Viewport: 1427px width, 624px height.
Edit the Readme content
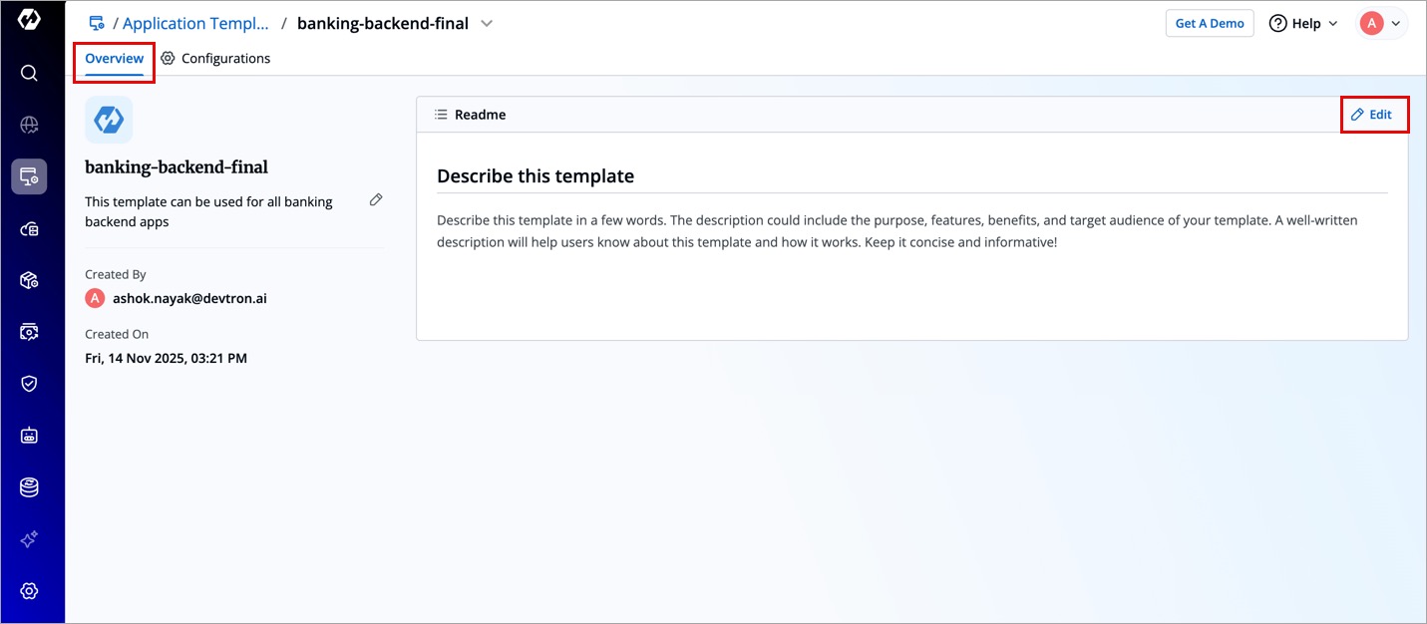point(1372,115)
